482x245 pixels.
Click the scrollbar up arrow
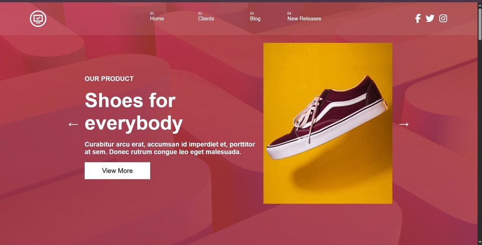click(x=480, y=5)
